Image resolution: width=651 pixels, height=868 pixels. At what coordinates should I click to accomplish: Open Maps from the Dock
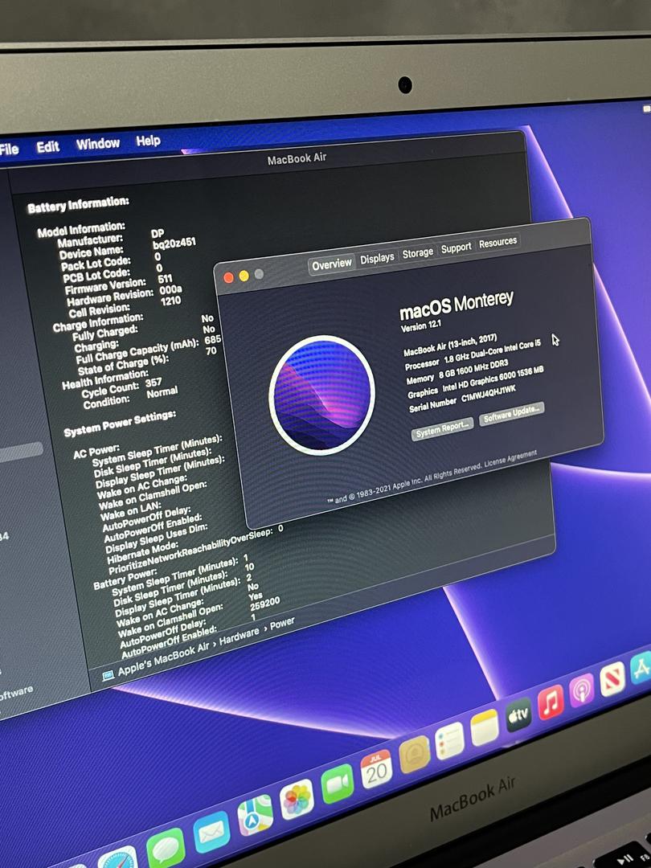click(256, 815)
